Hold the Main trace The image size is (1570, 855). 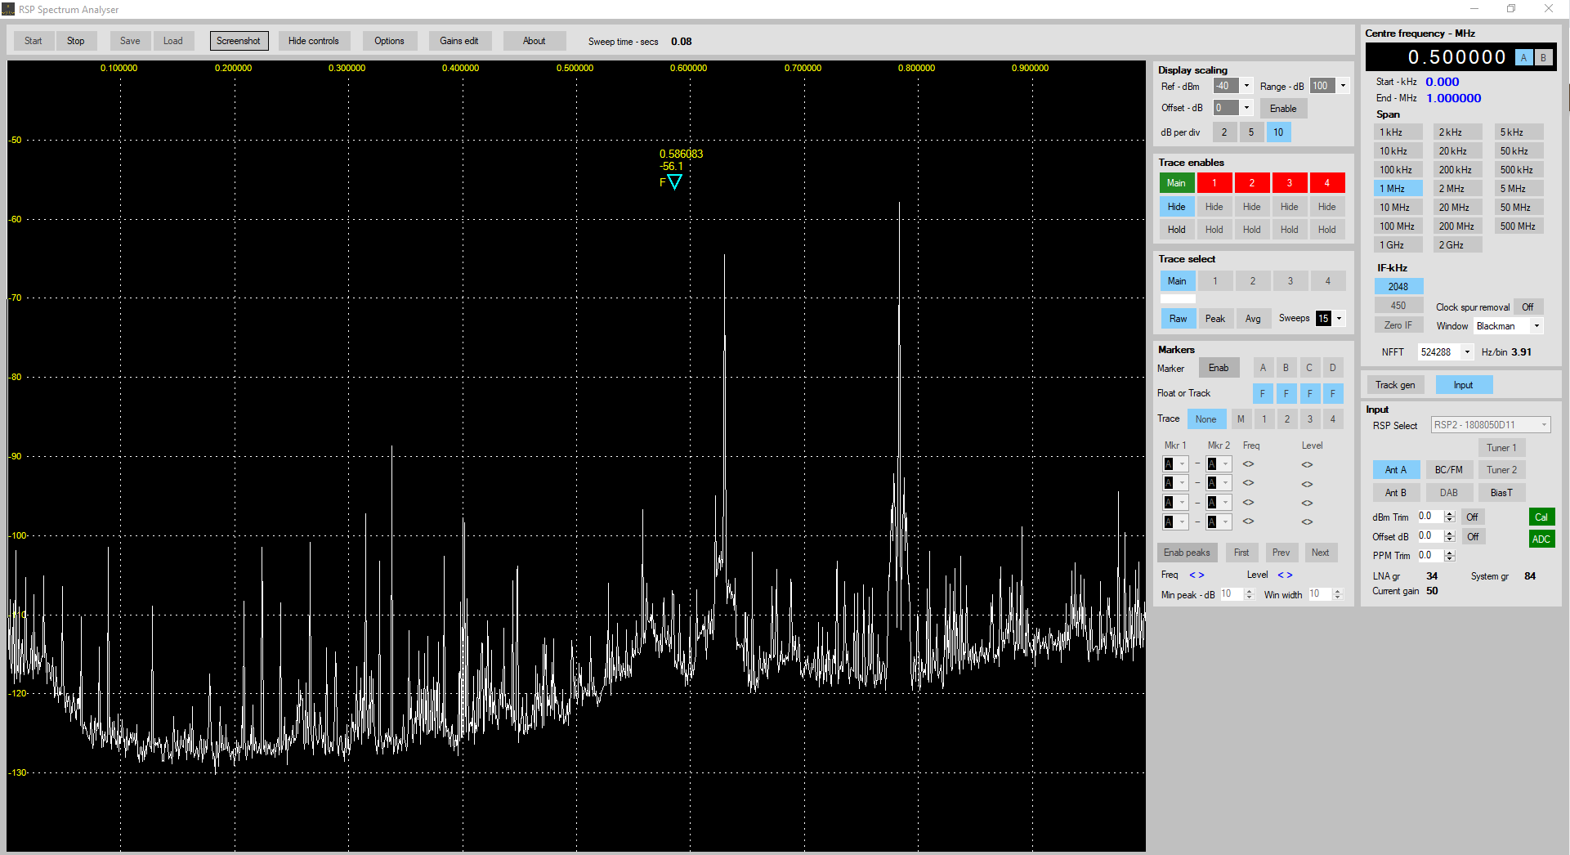coord(1176,230)
